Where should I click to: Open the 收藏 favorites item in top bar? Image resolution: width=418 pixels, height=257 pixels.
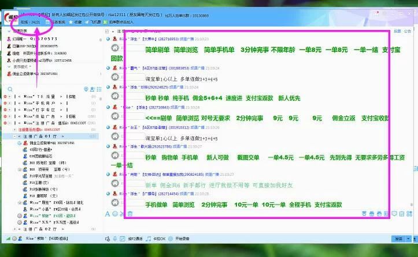(x=77, y=21)
